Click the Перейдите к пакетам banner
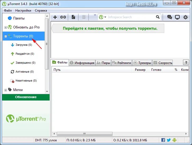The image size is (192, 145). [x=108, y=28]
